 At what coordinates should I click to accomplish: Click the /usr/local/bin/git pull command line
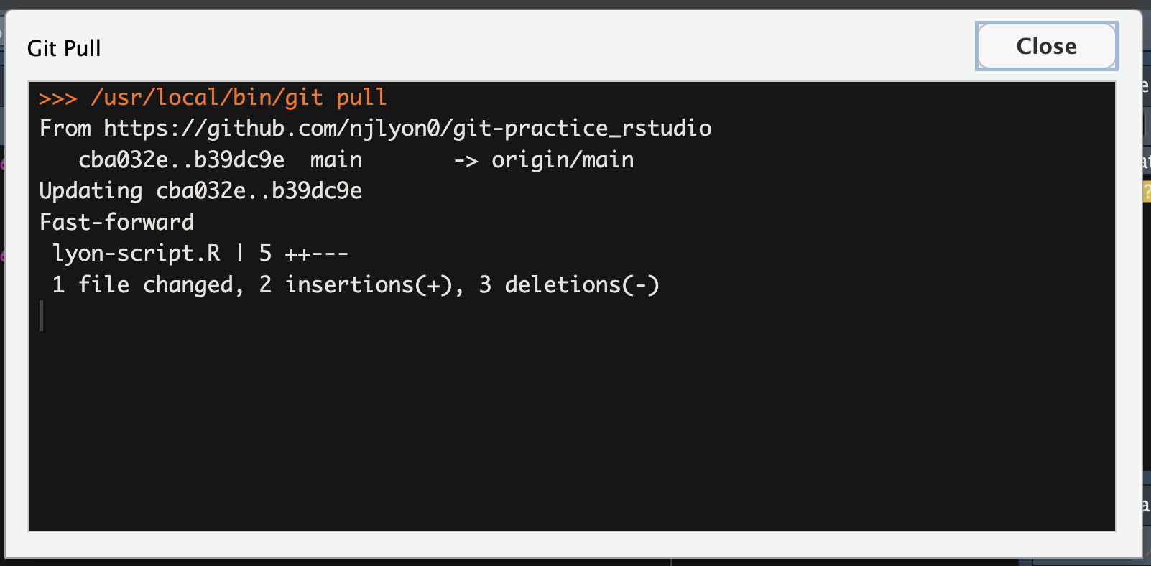(240, 97)
